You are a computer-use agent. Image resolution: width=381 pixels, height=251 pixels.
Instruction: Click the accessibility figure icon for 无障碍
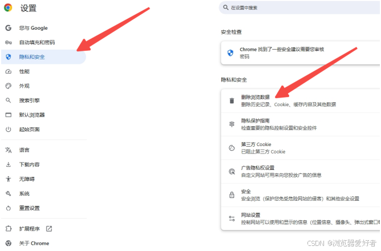8,179
